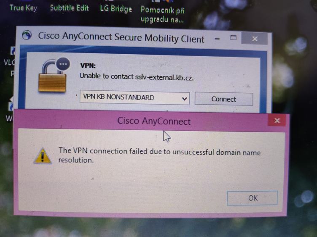Select the Subtitle Edit desktop shortcut
The width and height of the screenshot is (317, 237).
[x=69, y=8]
